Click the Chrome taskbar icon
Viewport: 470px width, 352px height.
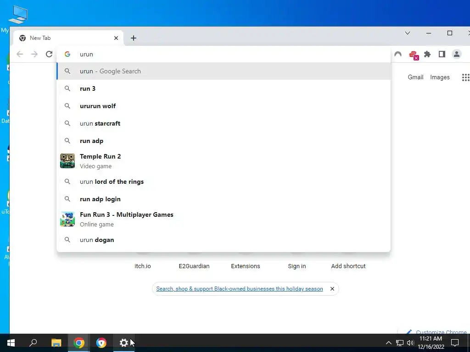(79, 343)
